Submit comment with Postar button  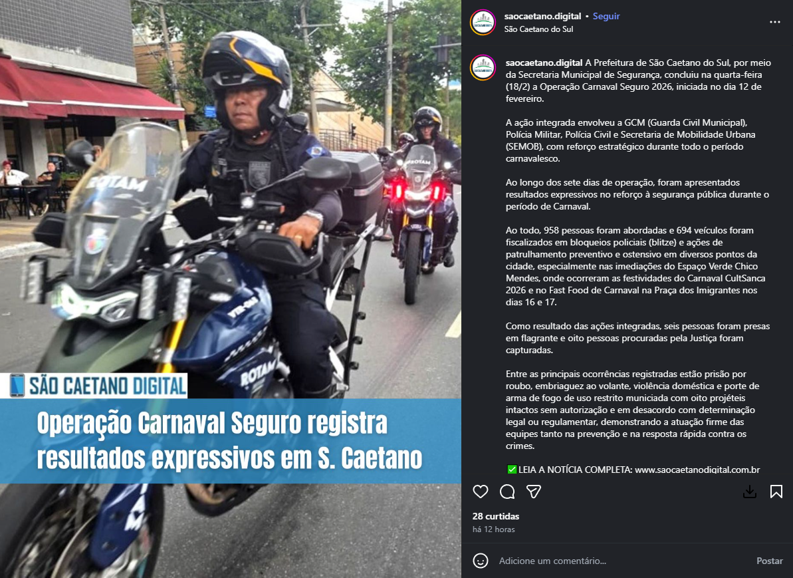coord(769,561)
